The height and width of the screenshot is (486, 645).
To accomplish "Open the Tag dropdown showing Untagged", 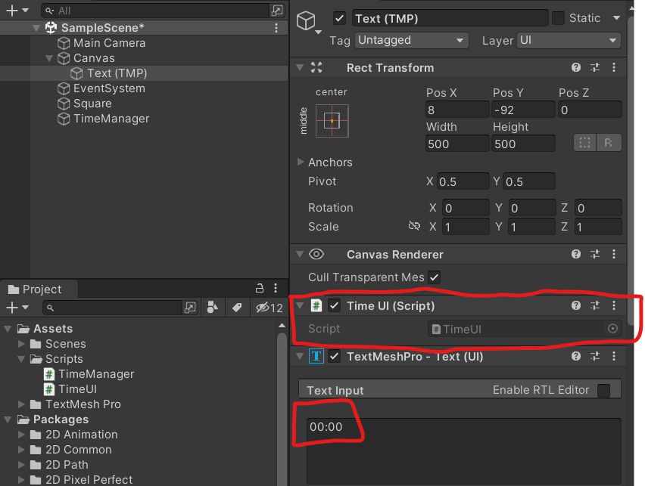I will (410, 40).
